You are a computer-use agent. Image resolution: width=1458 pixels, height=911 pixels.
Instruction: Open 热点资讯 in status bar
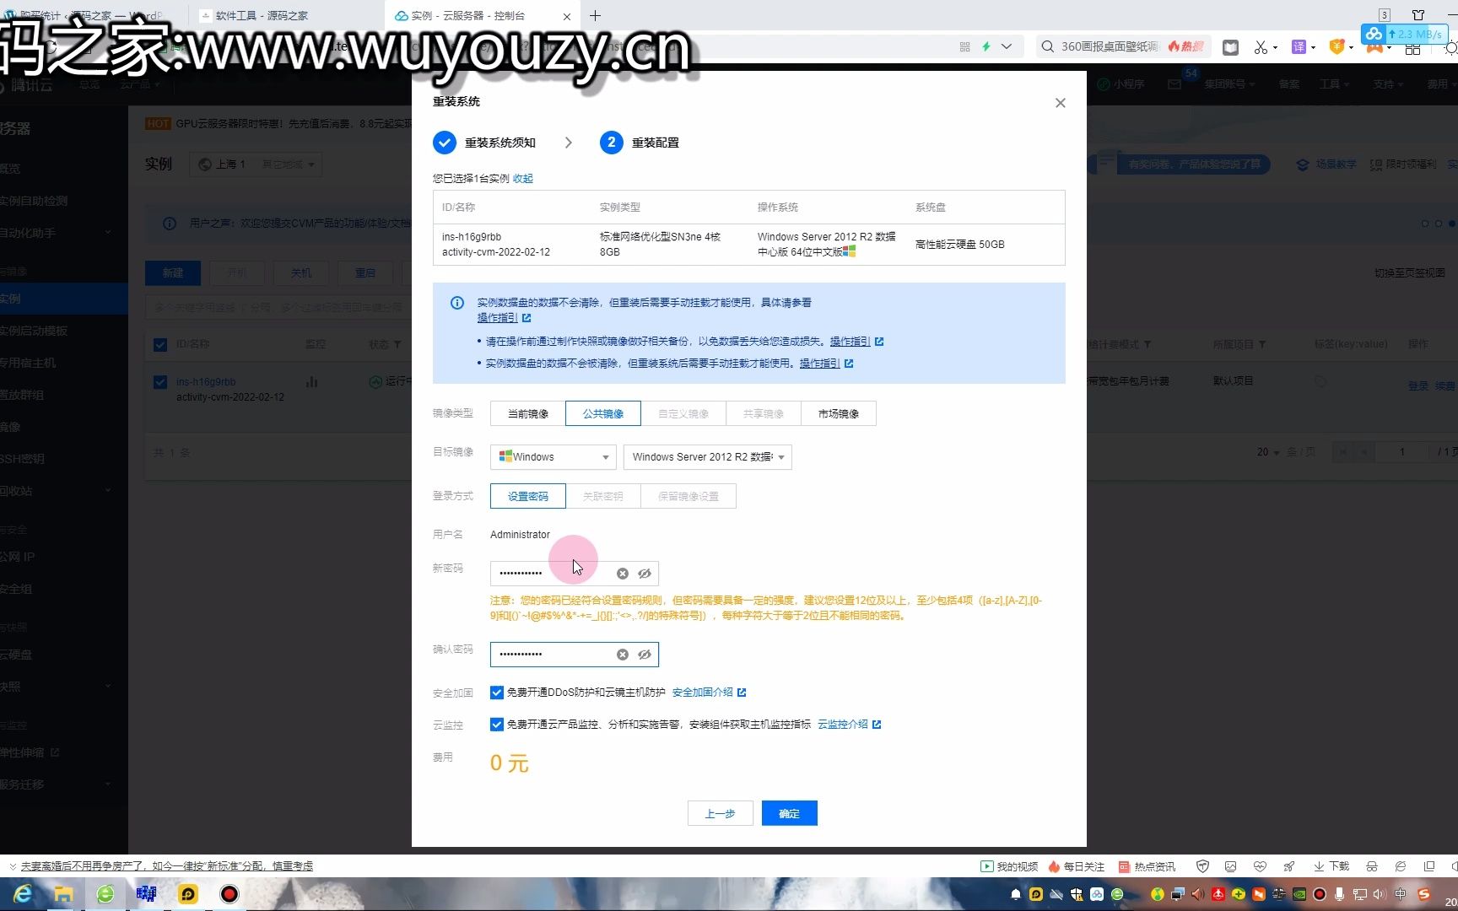click(x=1147, y=866)
